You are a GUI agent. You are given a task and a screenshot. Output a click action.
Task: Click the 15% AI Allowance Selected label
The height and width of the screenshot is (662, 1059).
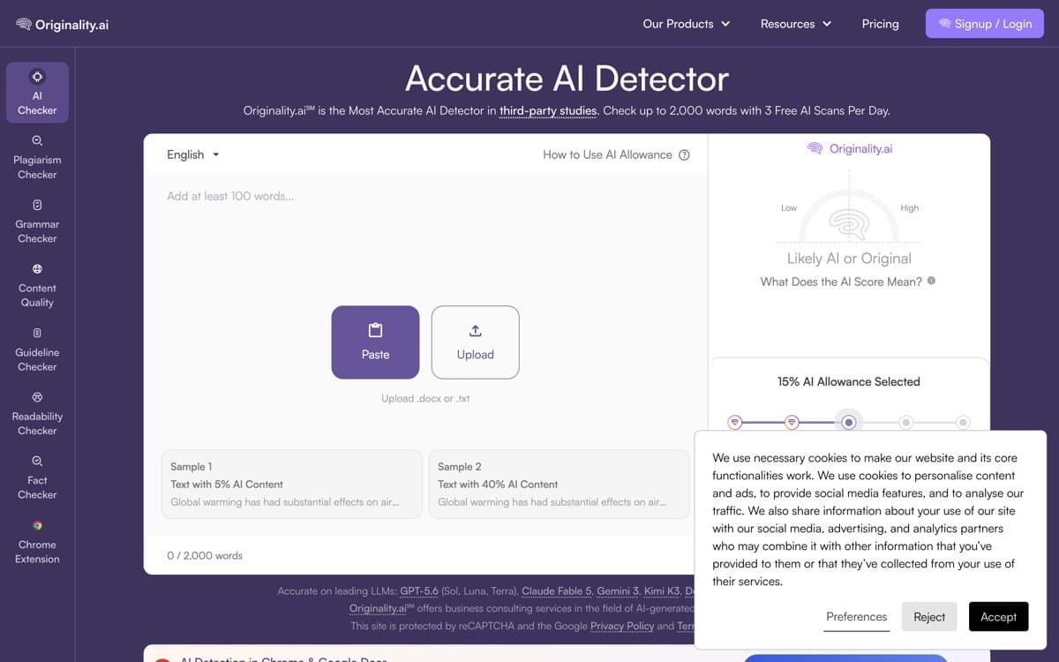[x=849, y=381]
